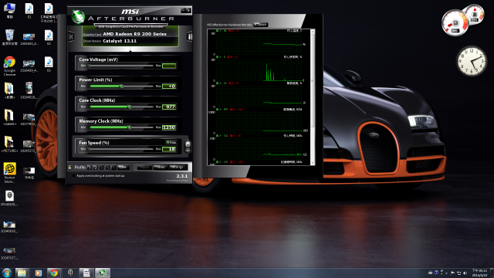Click the Windows Start button
Image resolution: width=494 pixels, height=278 pixels.
(x=7, y=273)
